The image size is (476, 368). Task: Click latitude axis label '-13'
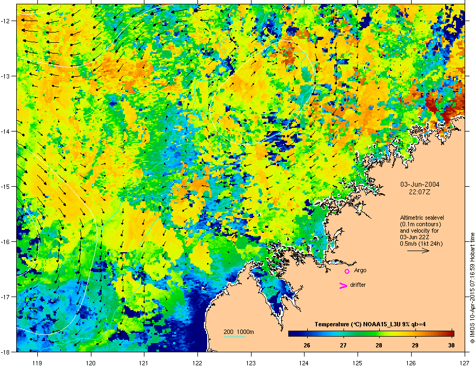[6, 76]
